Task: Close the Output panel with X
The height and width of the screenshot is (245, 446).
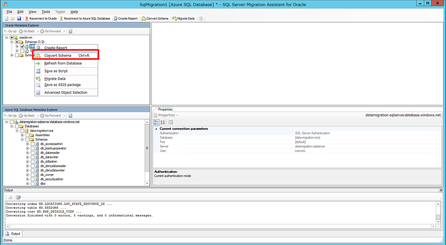Action: (441, 190)
